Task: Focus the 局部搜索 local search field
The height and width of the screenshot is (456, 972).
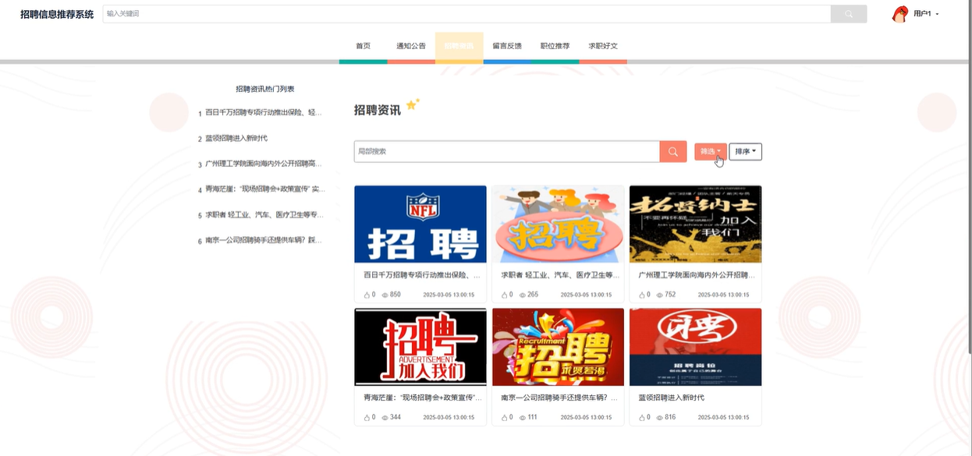Action: pos(507,151)
